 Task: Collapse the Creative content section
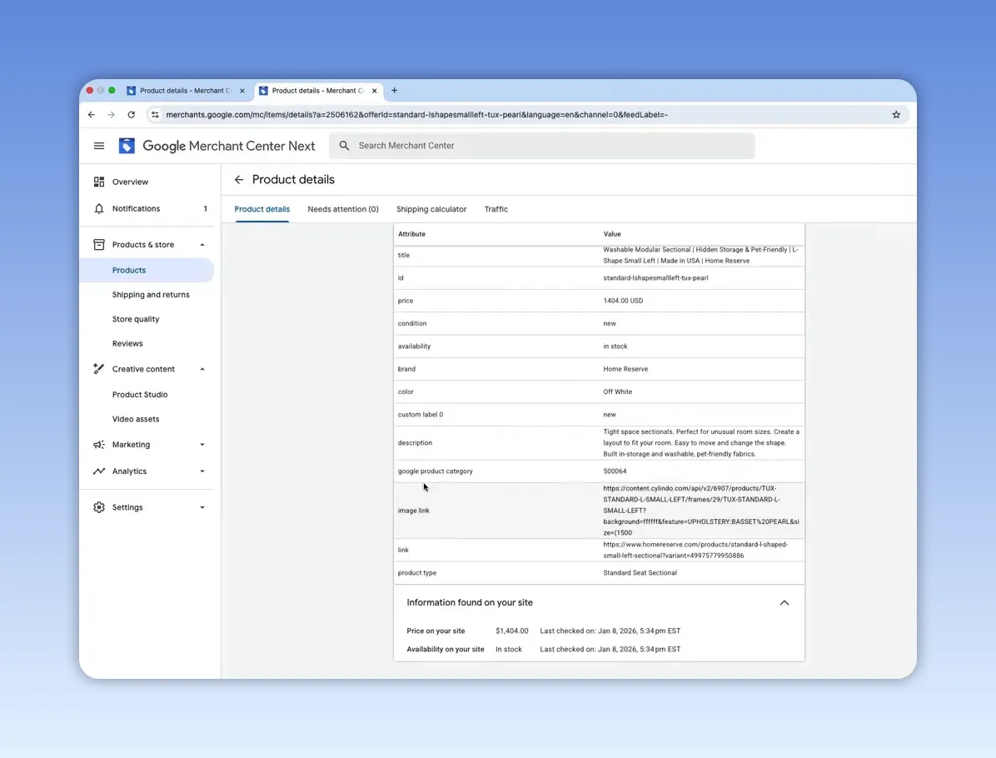pyautogui.click(x=202, y=369)
